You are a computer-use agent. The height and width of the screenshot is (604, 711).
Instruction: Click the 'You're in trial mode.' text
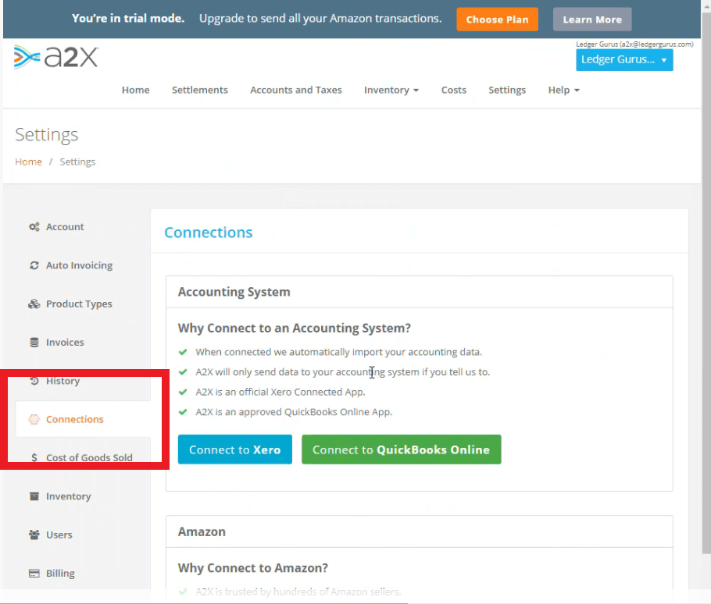128,18
